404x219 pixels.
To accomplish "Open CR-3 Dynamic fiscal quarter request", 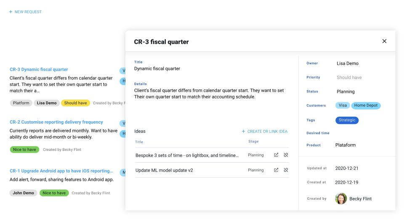I will (x=39, y=70).
